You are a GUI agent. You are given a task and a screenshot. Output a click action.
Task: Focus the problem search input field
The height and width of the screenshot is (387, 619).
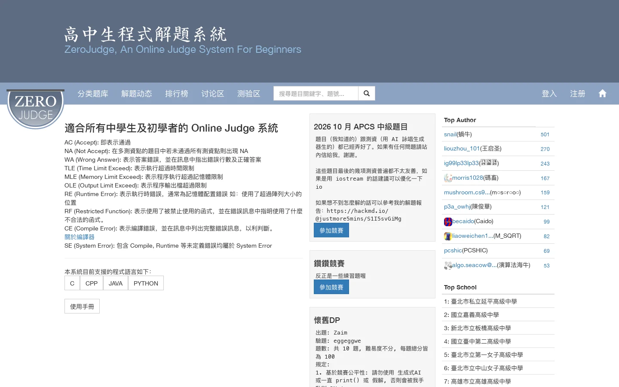click(316, 93)
